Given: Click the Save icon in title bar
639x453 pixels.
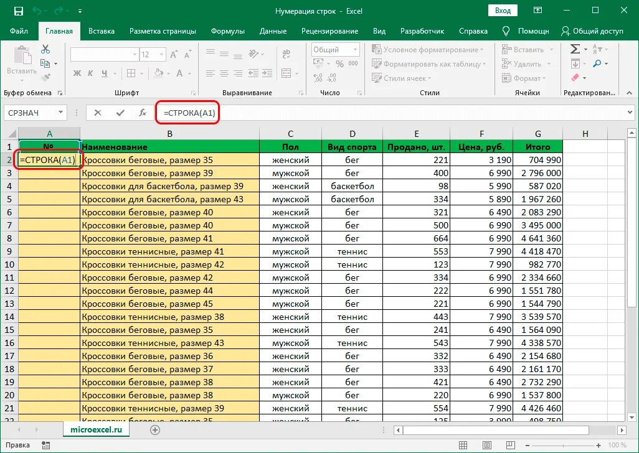Looking at the screenshot, I should point(18,11).
